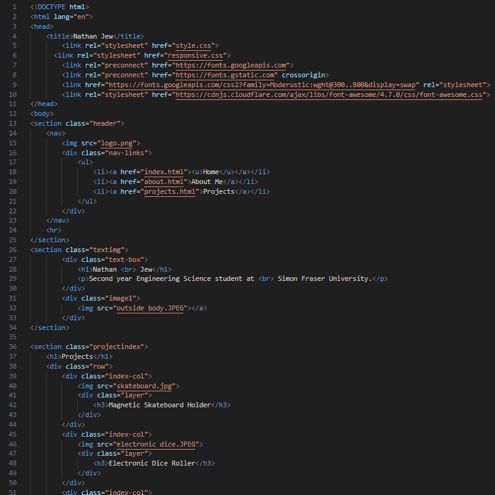This screenshot has height=495, width=495.
Task: Click the "index-col" class on line 39
Action: pos(126,376)
